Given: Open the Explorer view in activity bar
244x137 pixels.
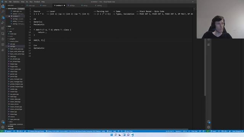Looking at the screenshot, I should point(3,6).
